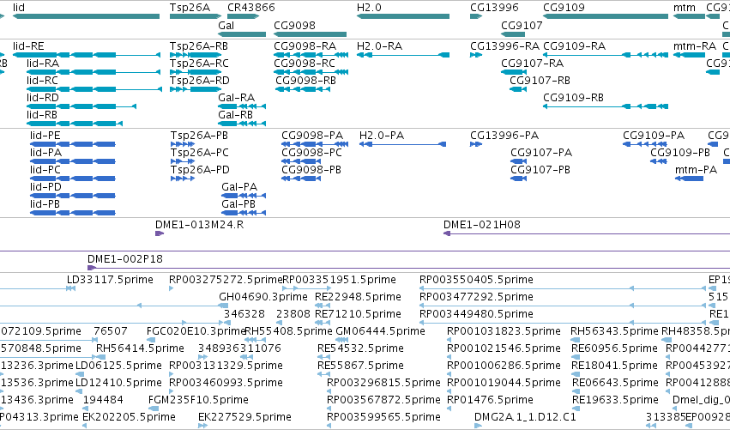Open protein feature lid-PE
Image resolution: width=730 pixels, height=430 pixels.
tap(73, 144)
